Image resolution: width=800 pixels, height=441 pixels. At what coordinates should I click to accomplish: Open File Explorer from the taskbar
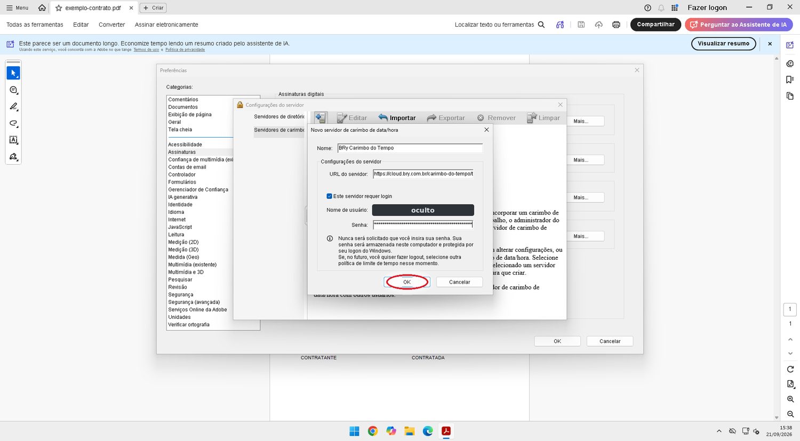[x=410, y=431]
